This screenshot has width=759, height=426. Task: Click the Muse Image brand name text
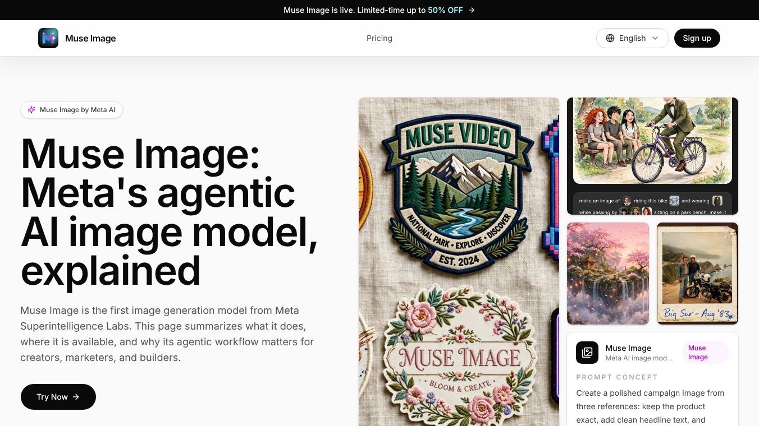(x=90, y=38)
